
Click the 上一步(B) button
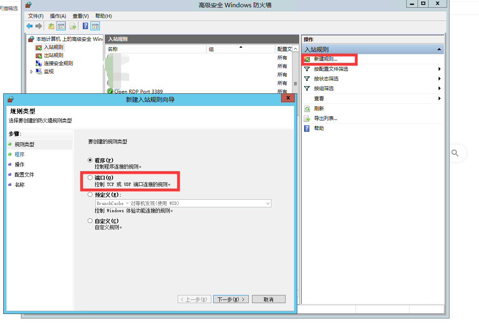click(x=194, y=299)
